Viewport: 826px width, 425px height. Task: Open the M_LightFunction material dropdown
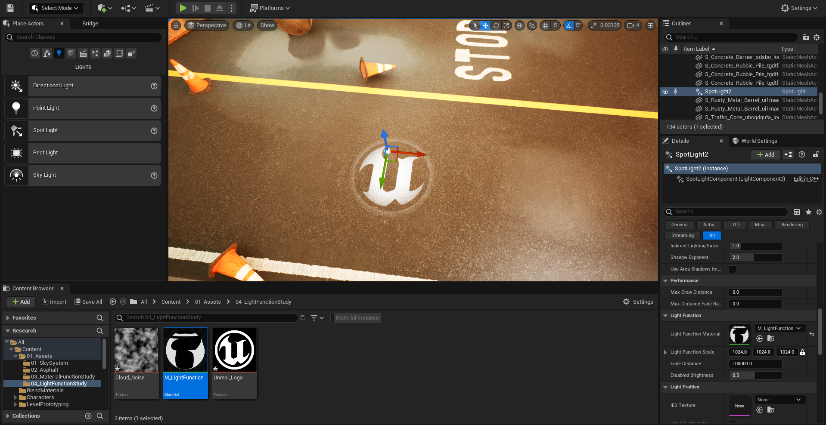[780, 328]
